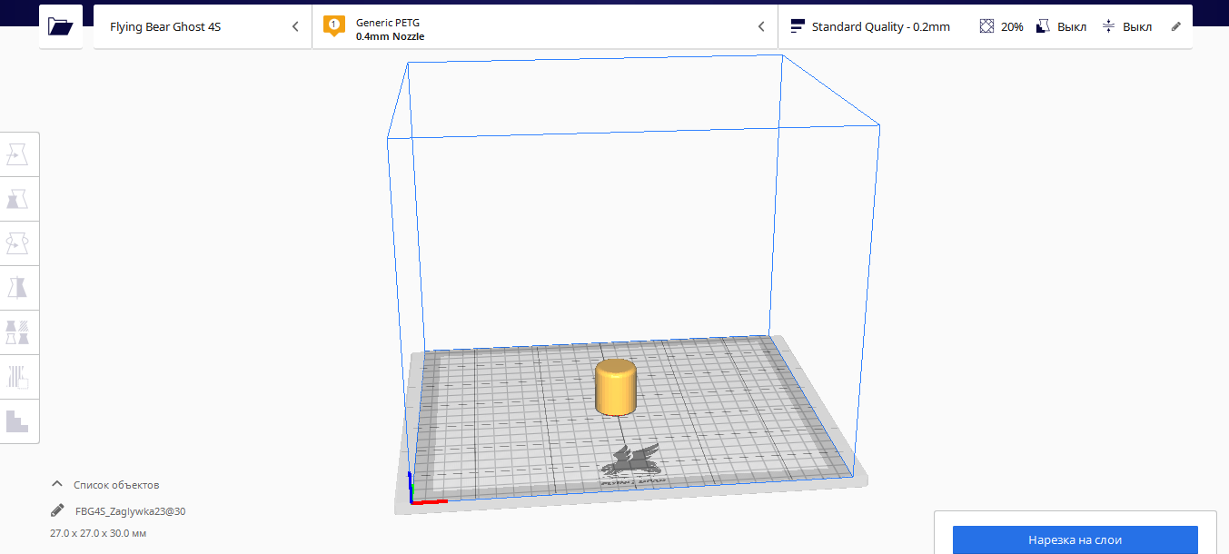Click the 20% infill value

(1012, 26)
